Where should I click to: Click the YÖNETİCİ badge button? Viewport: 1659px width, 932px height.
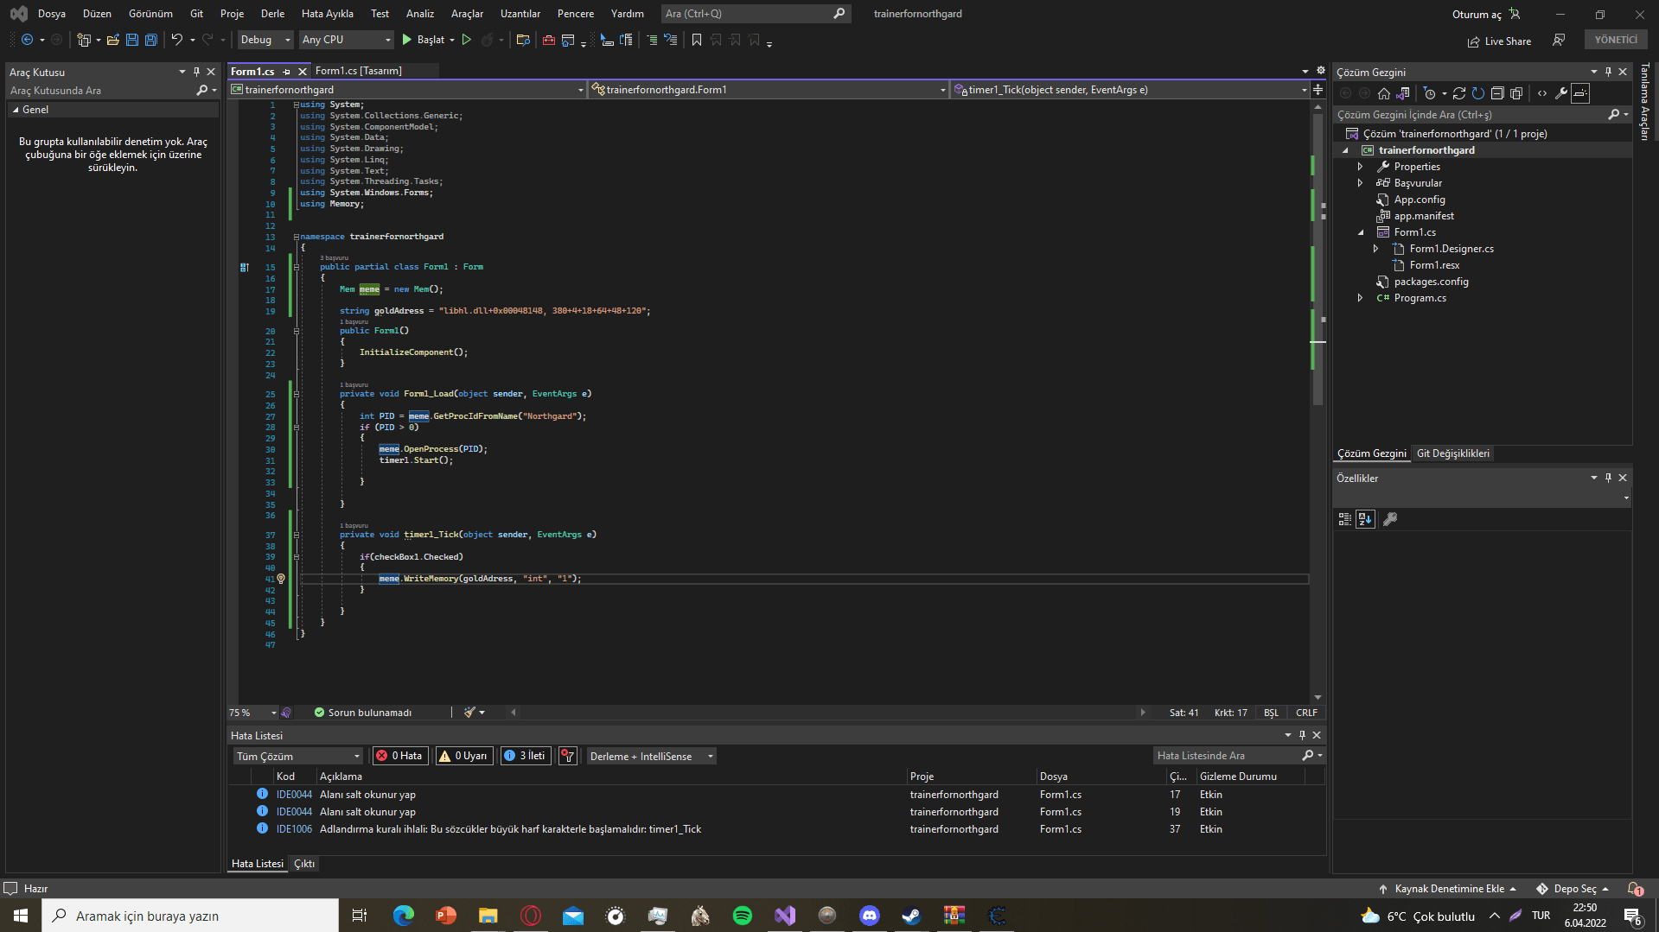click(1616, 40)
